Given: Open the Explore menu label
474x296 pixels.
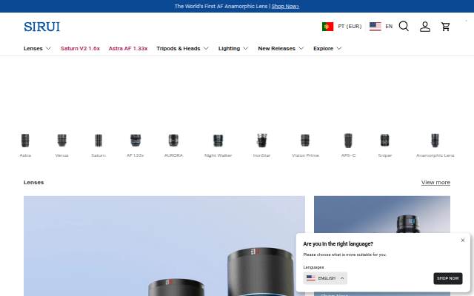Looking at the screenshot, I should coord(323,48).
